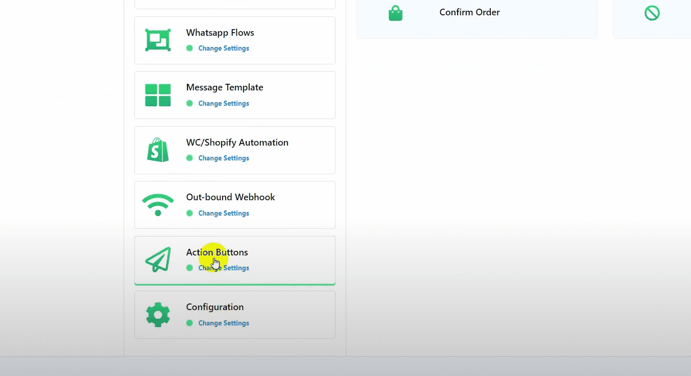
Task: Click the Message Template grid icon
Action: pyautogui.click(x=158, y=95)
